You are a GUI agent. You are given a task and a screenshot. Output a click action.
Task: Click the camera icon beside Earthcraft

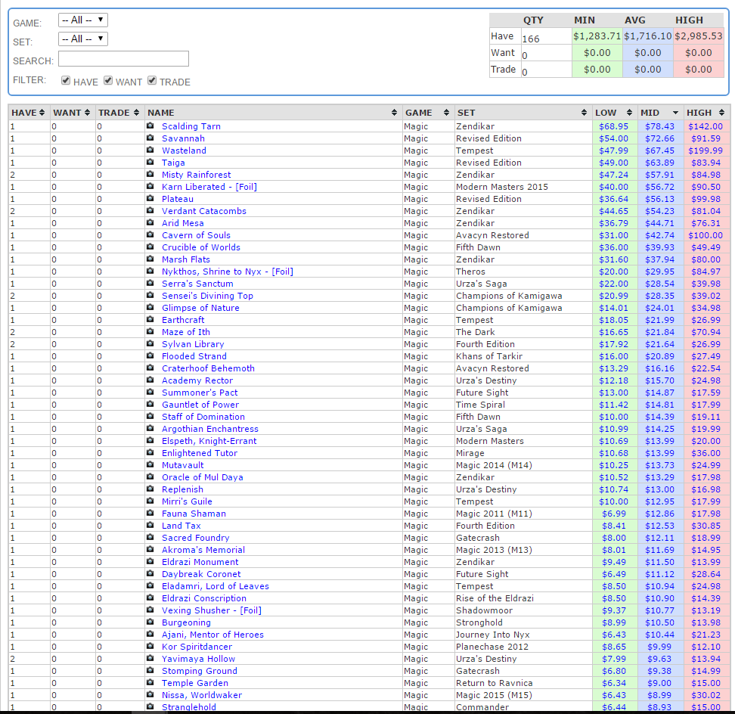tap(150, 319)
